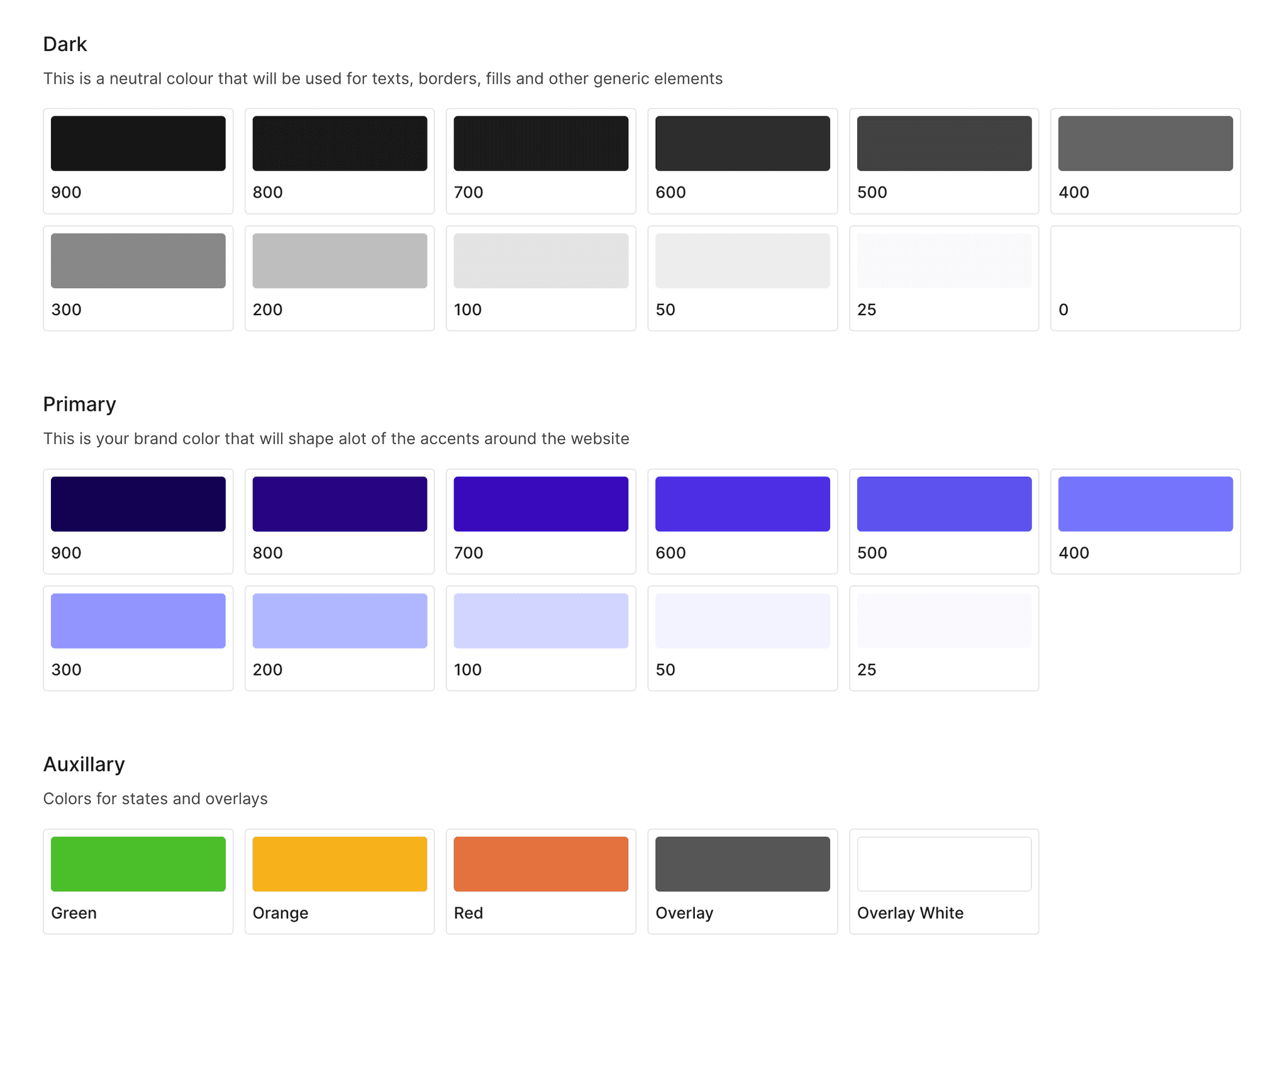The height and width of the screenshot is (1084, 1288).
Task: Click the Primary 300 lavender swatch
Action: [x=138, y=620]
